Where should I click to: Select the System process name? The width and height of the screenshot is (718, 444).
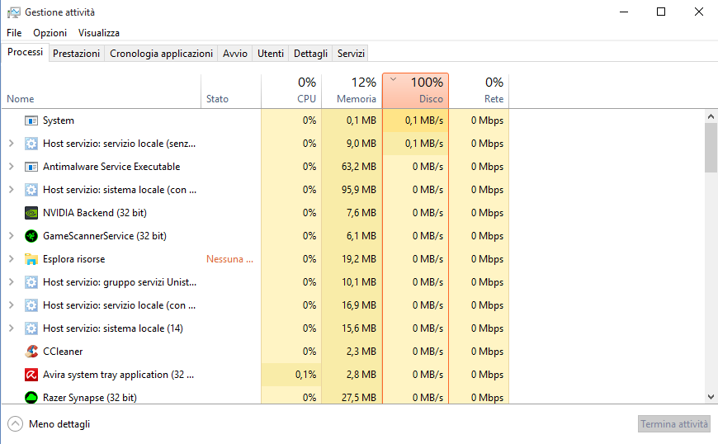[x=59, y=120]
